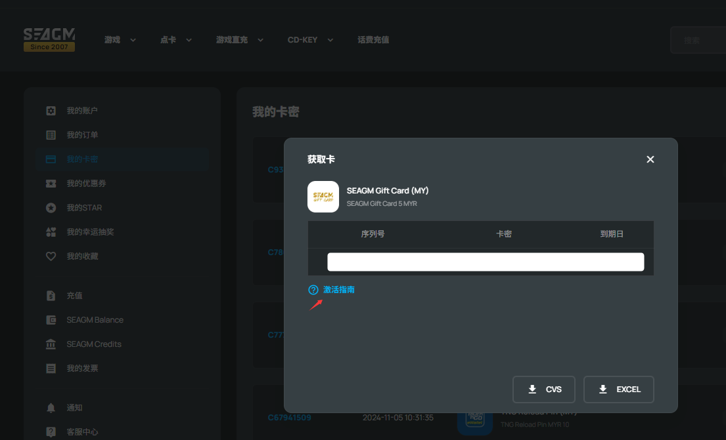This screenshot has width=726, height=440.
Task: Open 通知 in the sidebar
Action: pos(74,408)
